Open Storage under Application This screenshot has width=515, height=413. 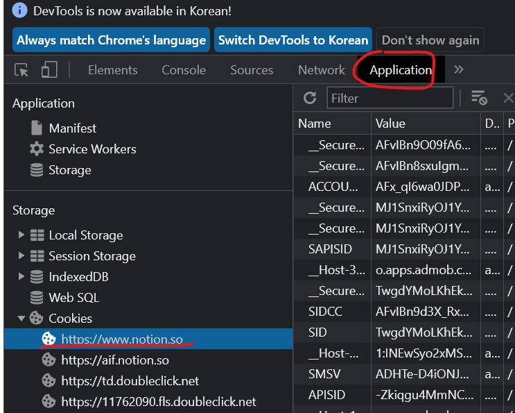point(69,170)
